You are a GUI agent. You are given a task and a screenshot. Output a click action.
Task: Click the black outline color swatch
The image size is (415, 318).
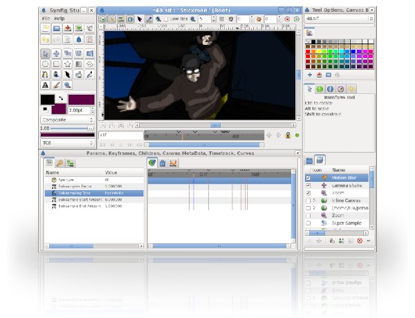(48, 100)
